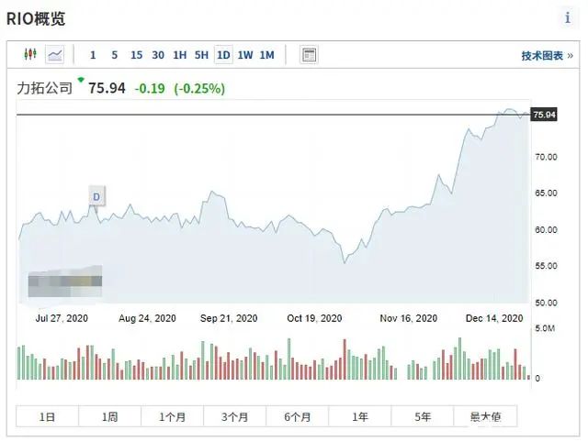Image resolution: width=588 pixels, height=442 pixels.
Task: Switch to the 3个月 range tab
Action: (234, 416)
